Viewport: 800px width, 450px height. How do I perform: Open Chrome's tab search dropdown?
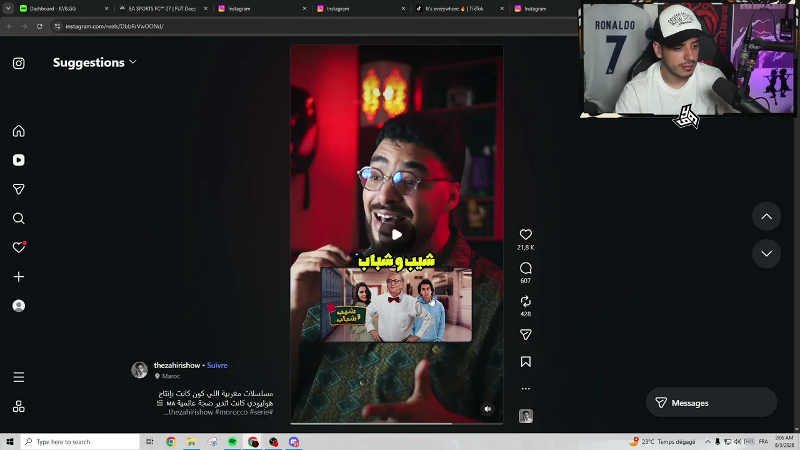click(8, 9)
